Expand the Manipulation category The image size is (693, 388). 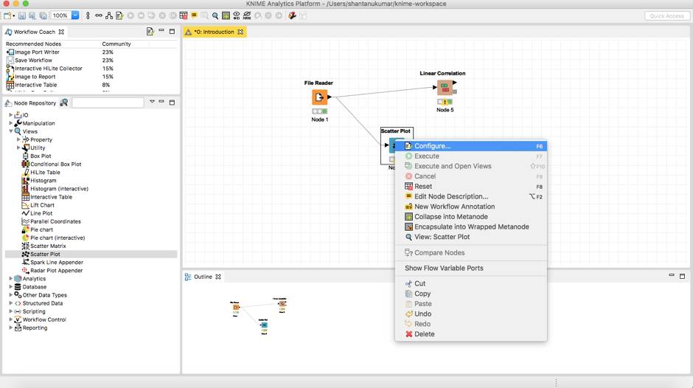(10, 123)
